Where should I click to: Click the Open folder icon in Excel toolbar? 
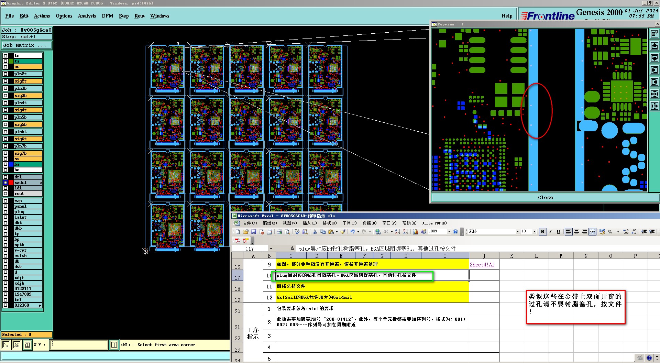click(x=245, y=232)
